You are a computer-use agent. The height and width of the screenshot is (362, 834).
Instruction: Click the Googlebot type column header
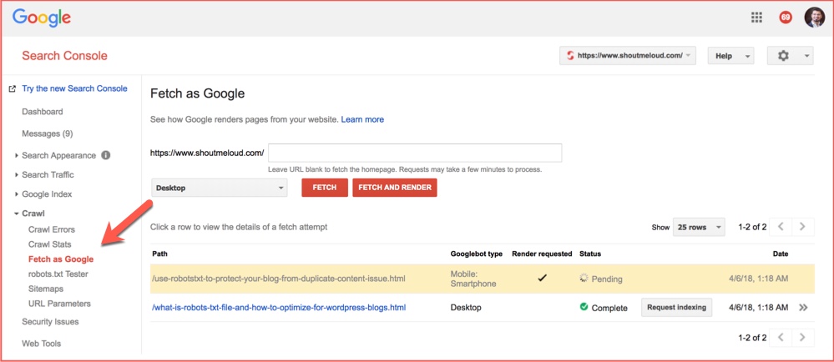coord(476,254)
